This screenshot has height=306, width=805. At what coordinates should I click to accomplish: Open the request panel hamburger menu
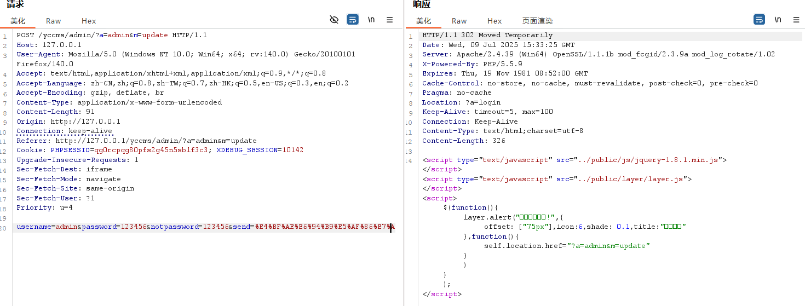(x=390, y=20)
